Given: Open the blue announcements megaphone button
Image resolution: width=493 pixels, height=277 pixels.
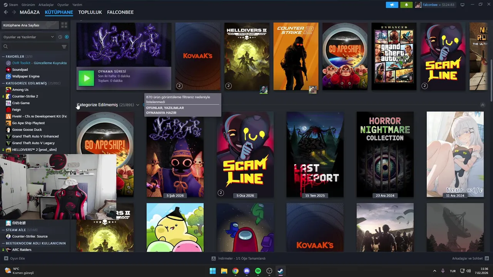Looking at the screenshot, I should (x=392, y=5).
